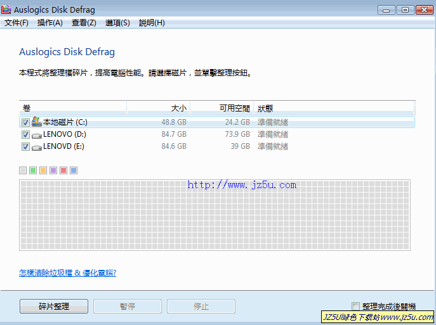
Task: Click the purple legend color swatch
Action: click(53, 170)
